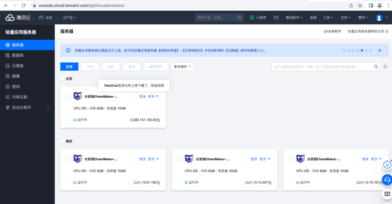Open the message envelope icon
The image size is (392, 204).
[276, 17]
